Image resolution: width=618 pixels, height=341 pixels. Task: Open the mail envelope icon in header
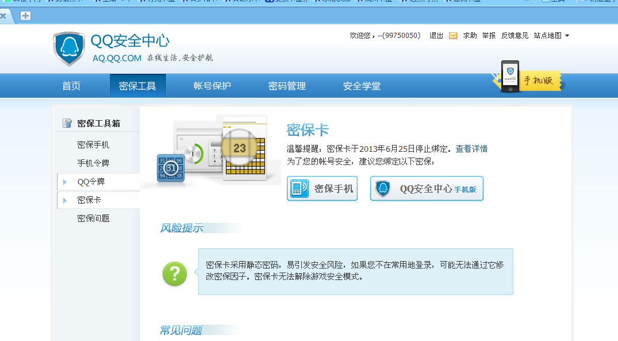453,36
